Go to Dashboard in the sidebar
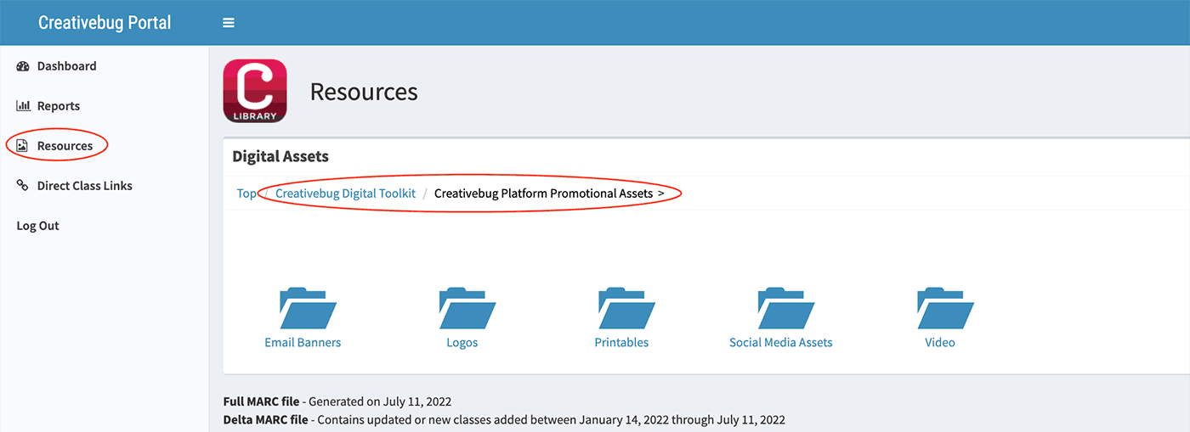Screen dimensions: 1190x432 point(66,66)
